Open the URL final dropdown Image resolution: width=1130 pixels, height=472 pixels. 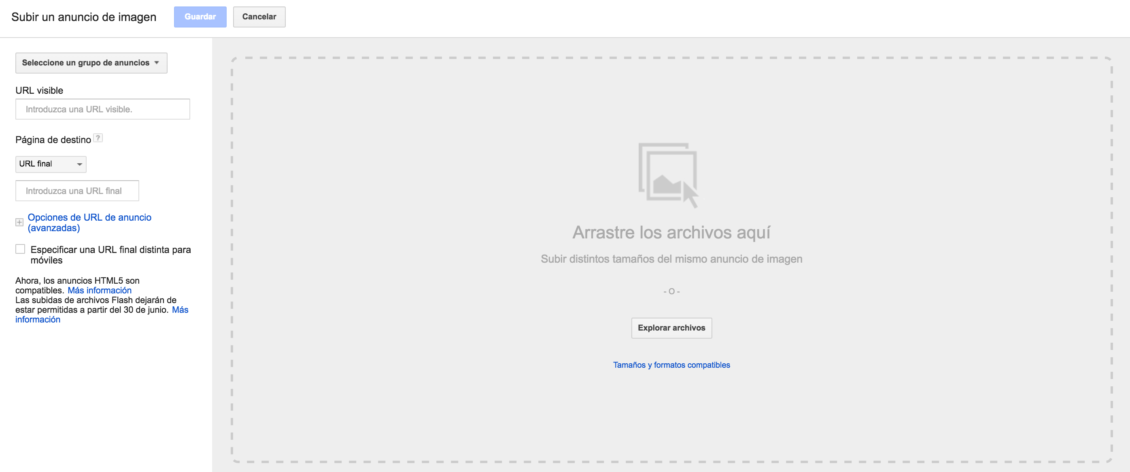pos(50,164)
